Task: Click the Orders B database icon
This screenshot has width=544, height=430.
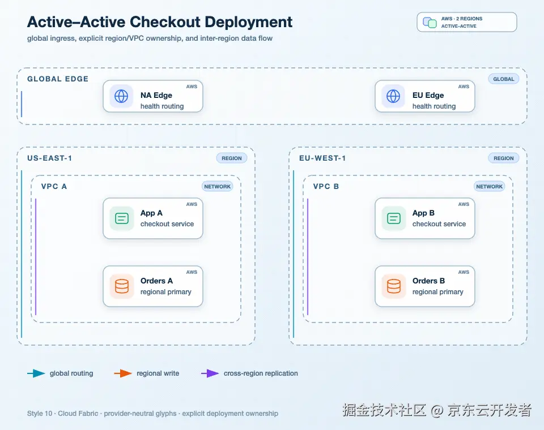Action: 394,286
